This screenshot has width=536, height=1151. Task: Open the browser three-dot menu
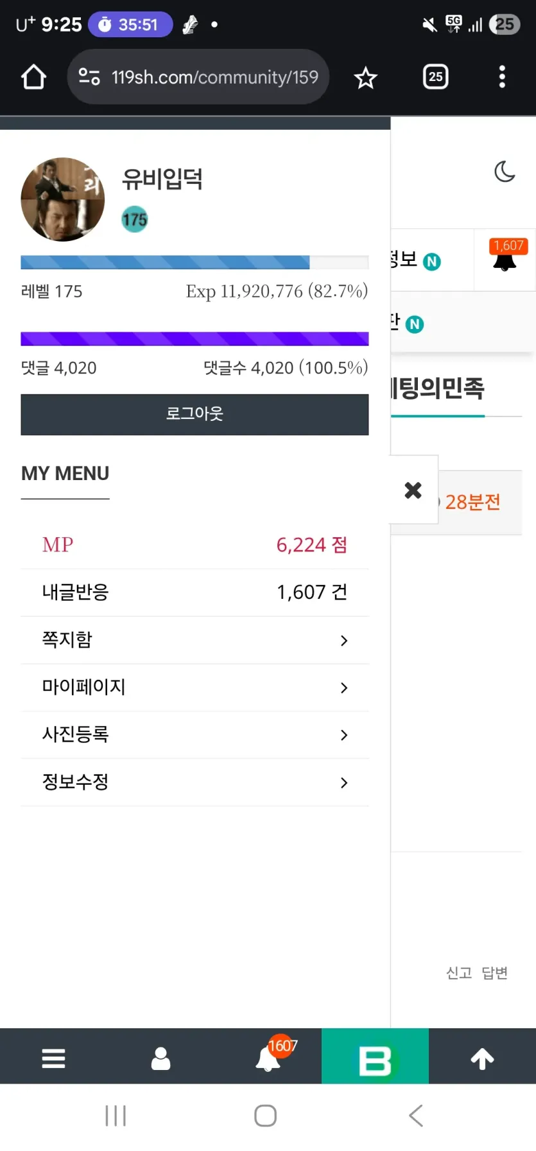(x=502, y=77)
